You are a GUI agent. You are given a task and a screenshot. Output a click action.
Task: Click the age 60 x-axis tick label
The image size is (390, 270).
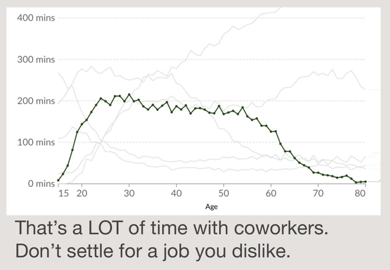[x=271, y=193]
